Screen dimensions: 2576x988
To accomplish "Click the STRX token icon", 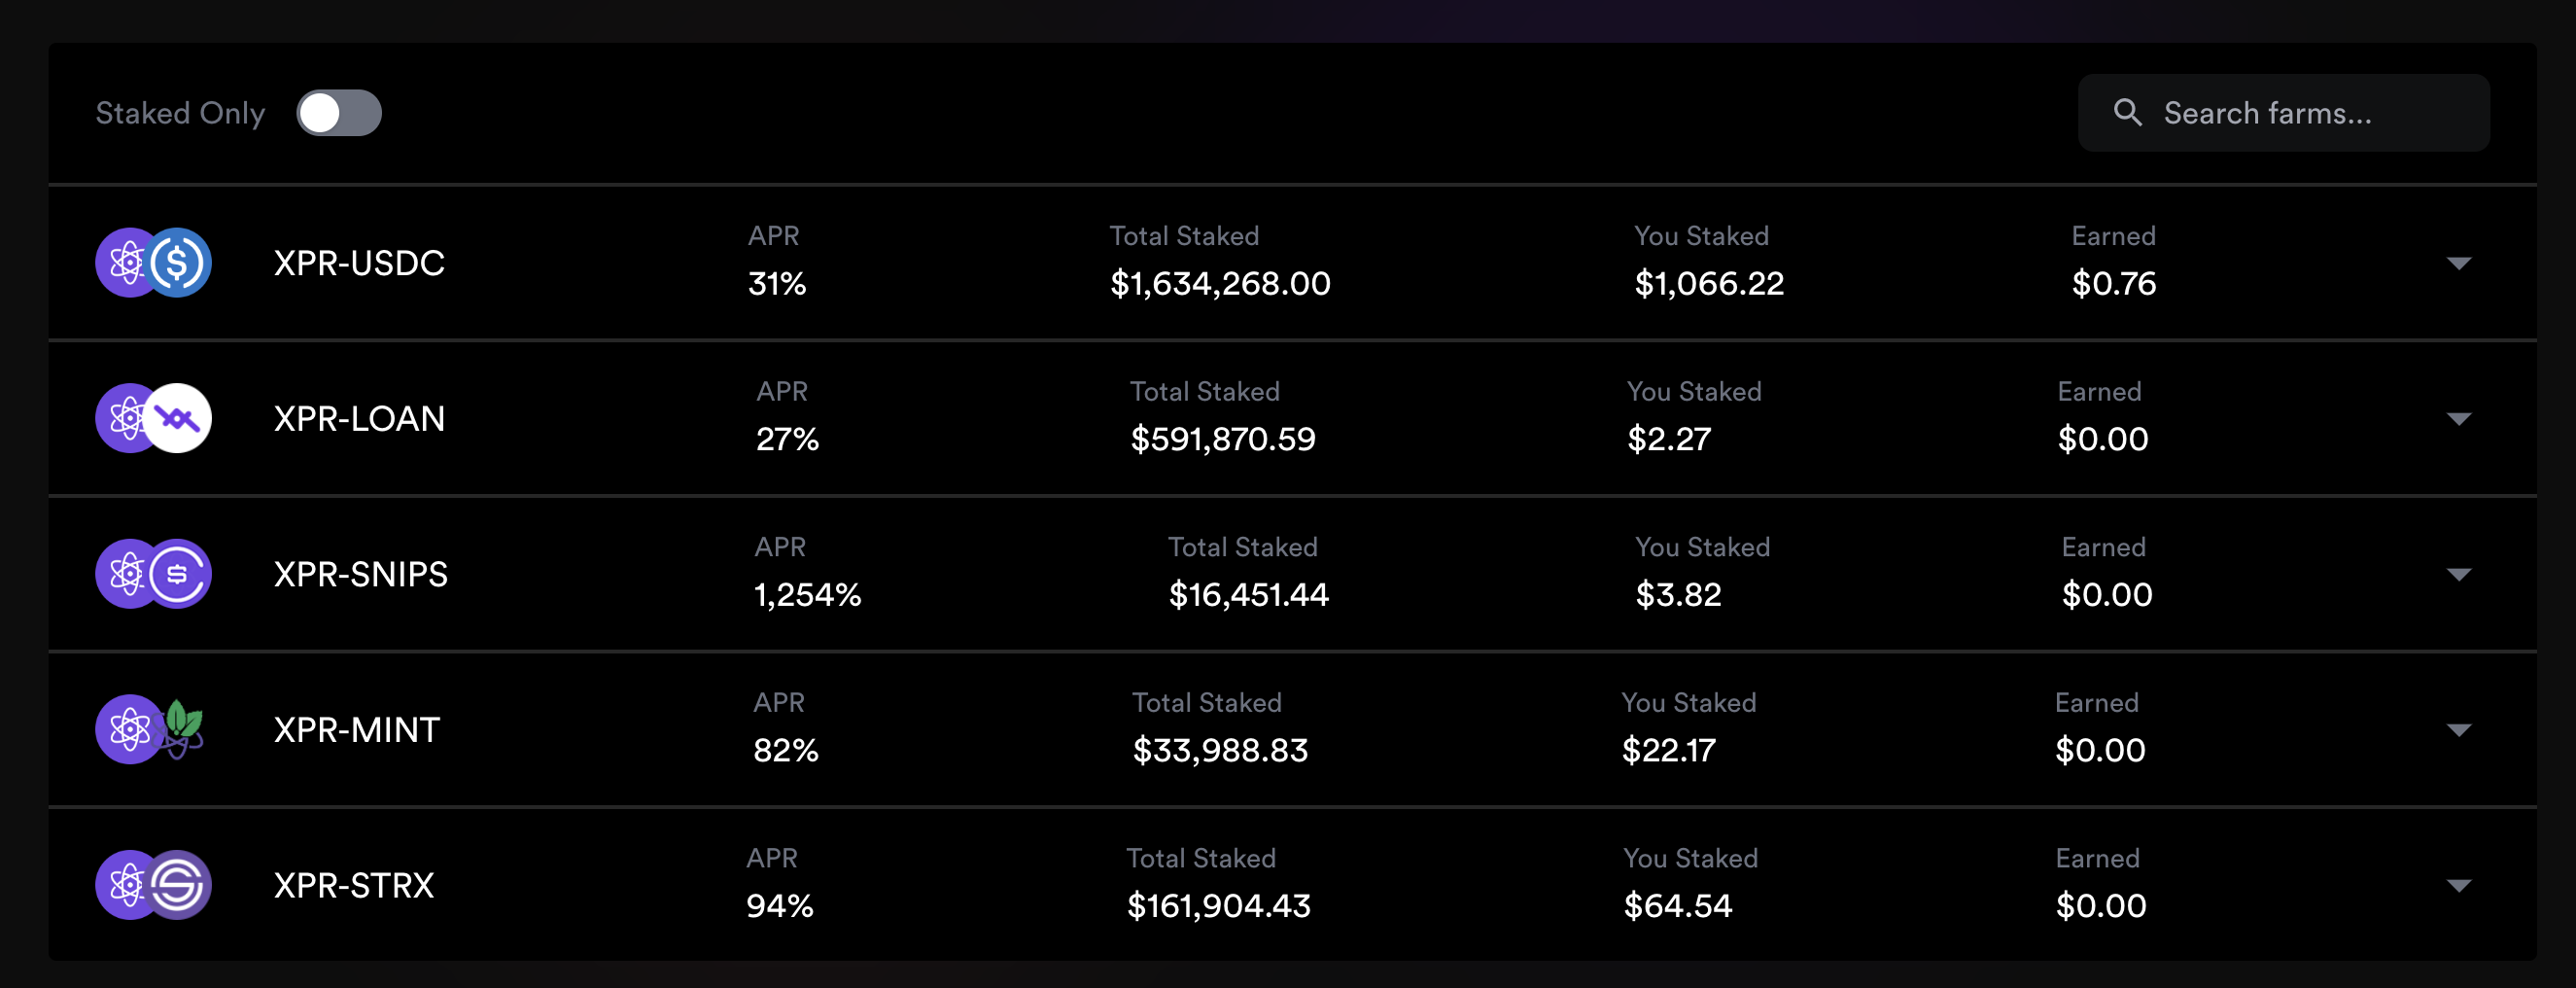I will pos(178,885).
